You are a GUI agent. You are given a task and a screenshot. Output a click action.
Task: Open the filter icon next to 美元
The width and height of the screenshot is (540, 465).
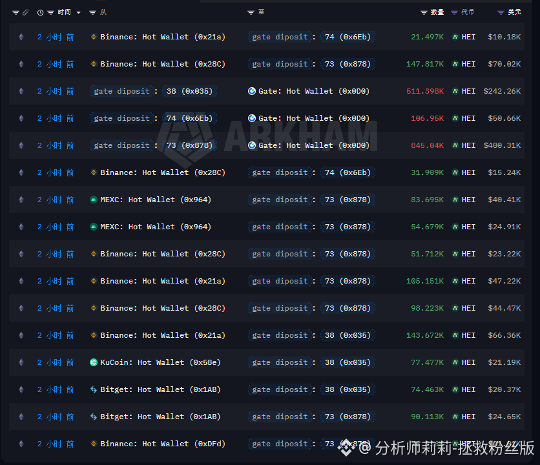[x=501, y=13]
